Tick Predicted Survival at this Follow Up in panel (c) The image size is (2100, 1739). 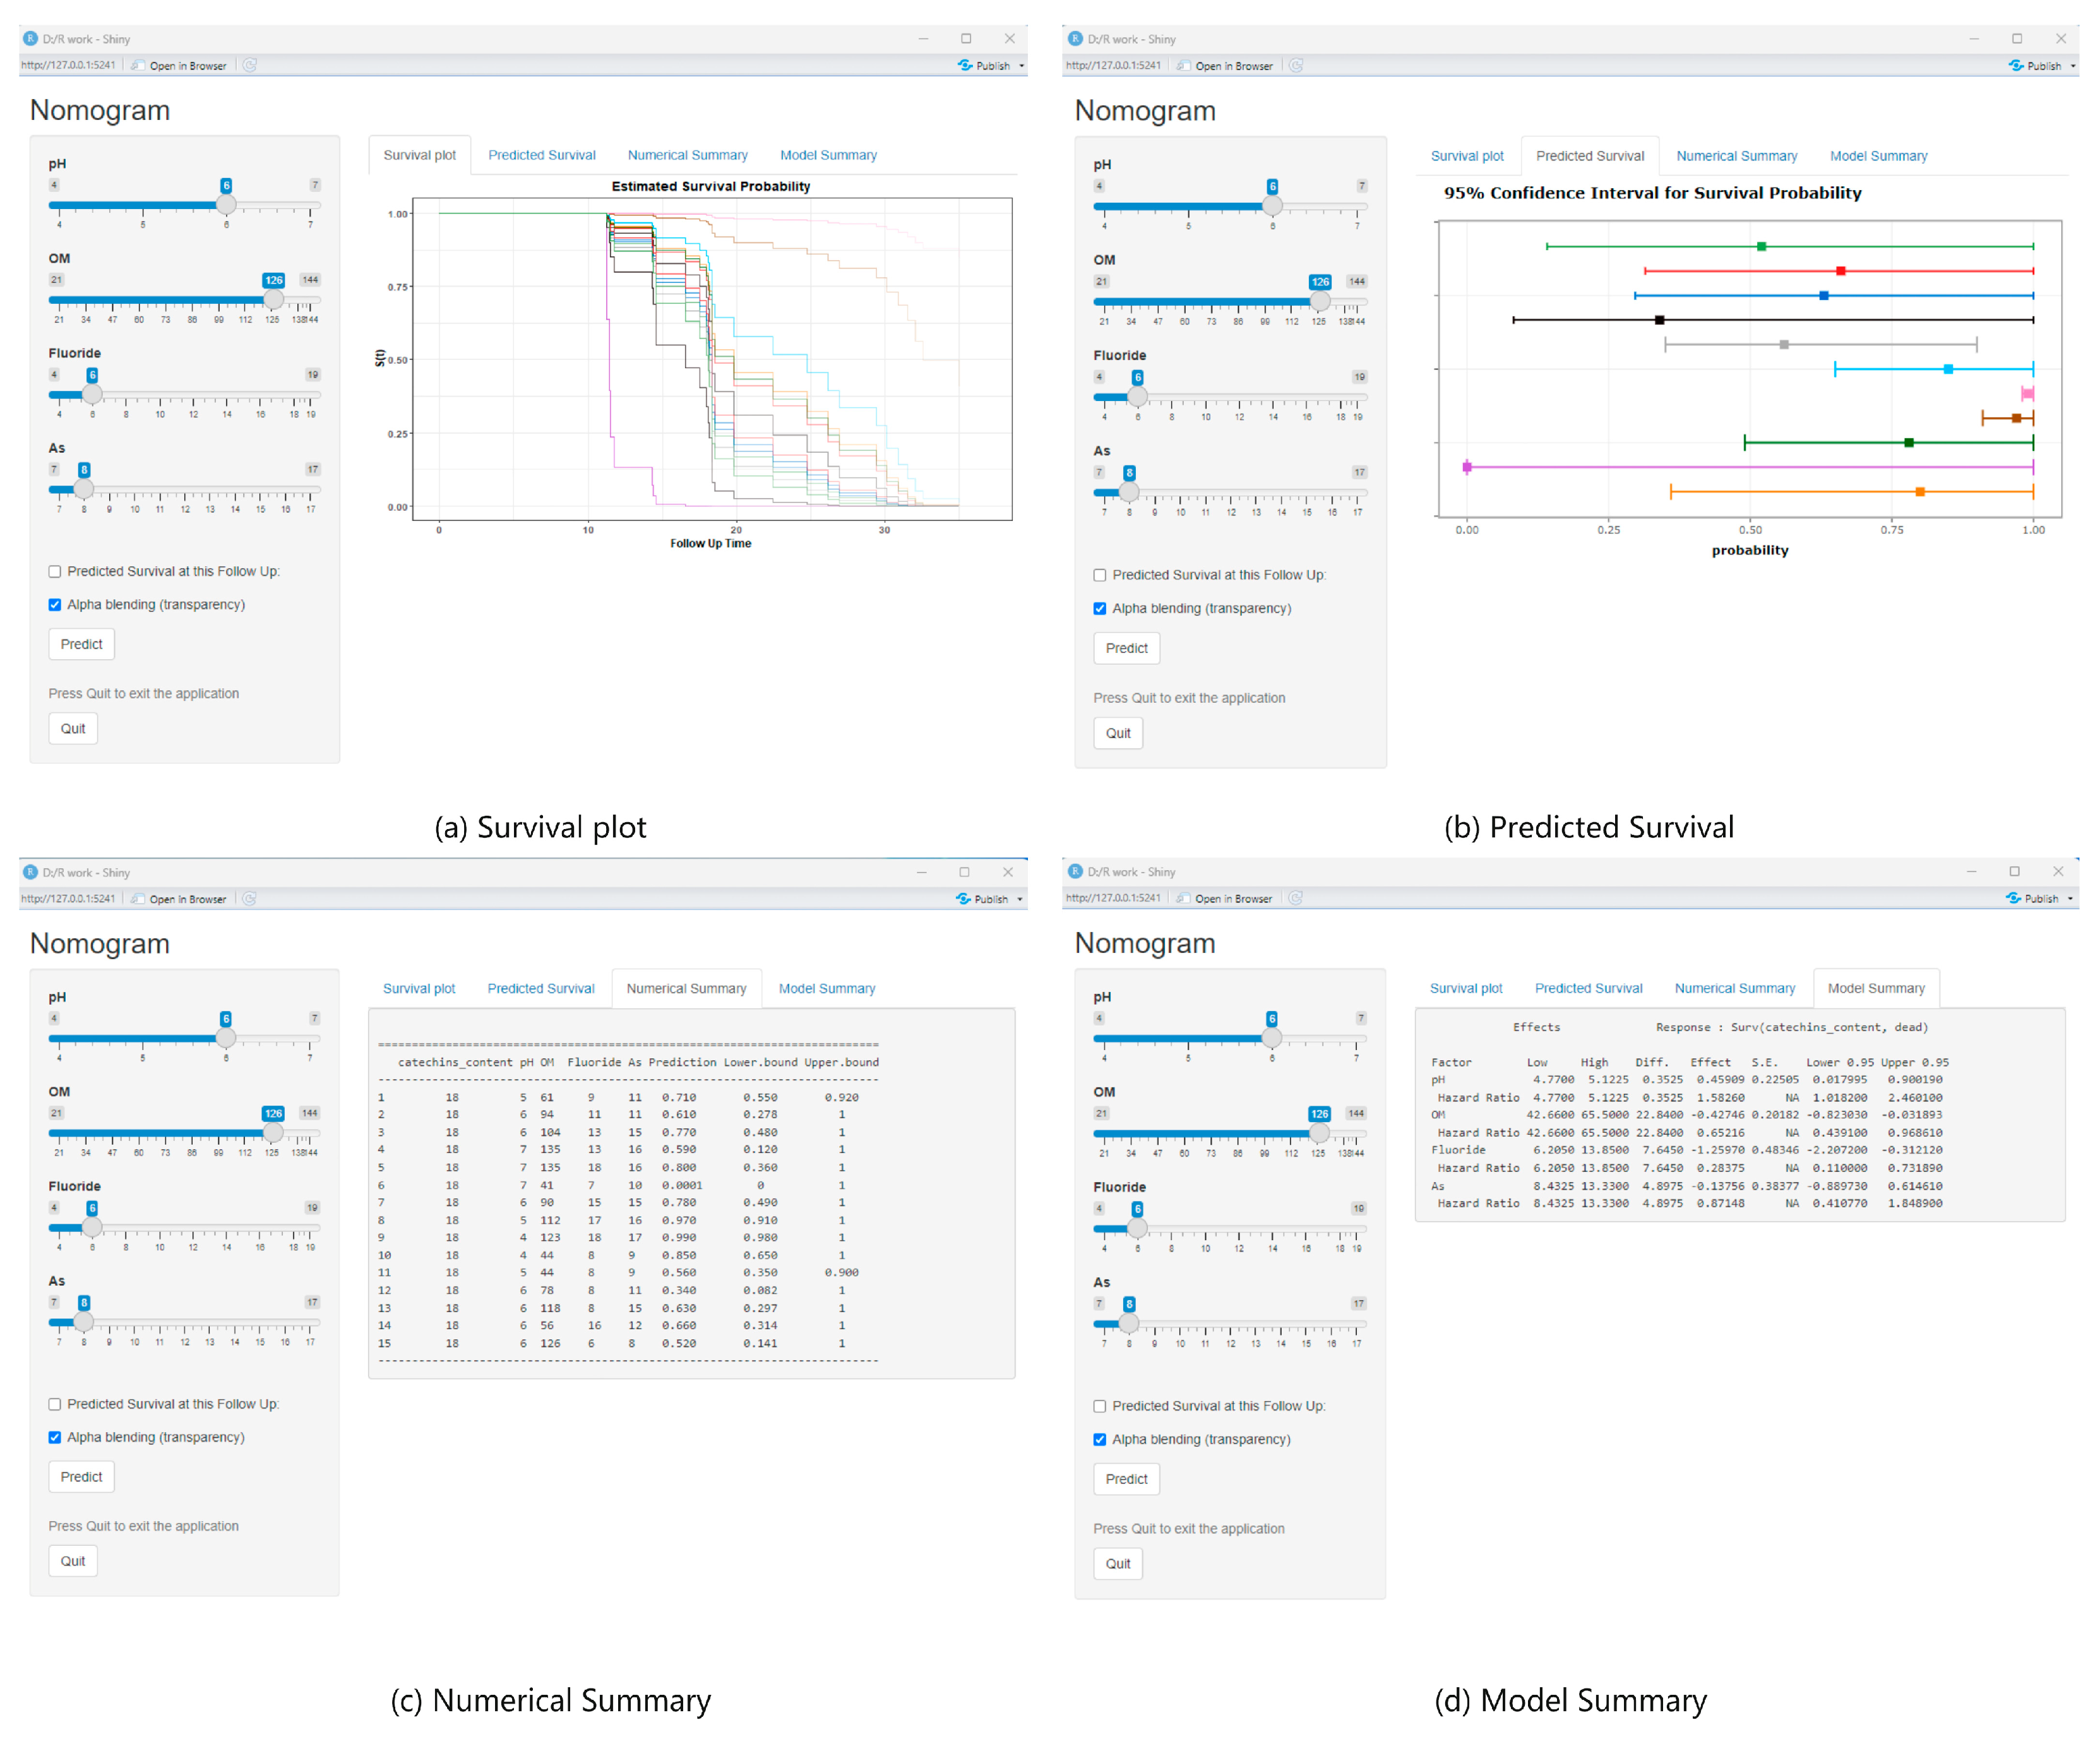pyautogui.click(x=55, y=1405)
